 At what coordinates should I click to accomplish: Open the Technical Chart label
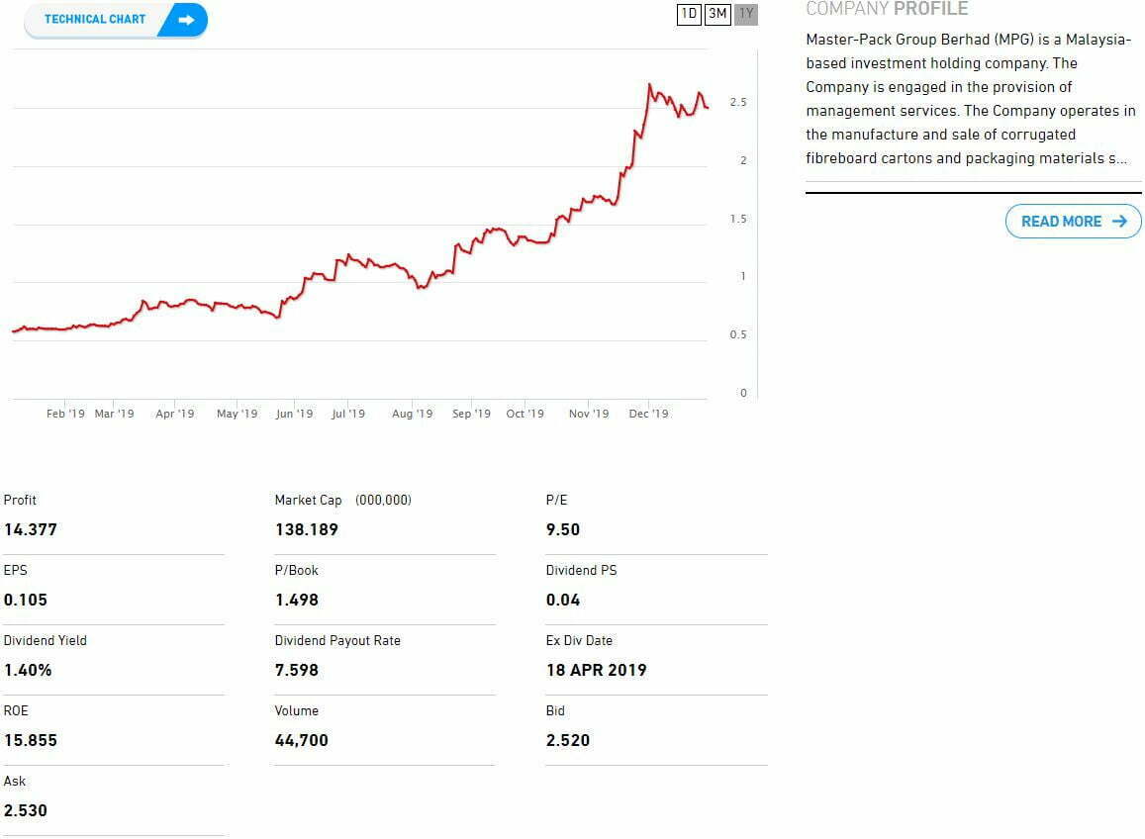pyautogui.click(x=95, y=19)
